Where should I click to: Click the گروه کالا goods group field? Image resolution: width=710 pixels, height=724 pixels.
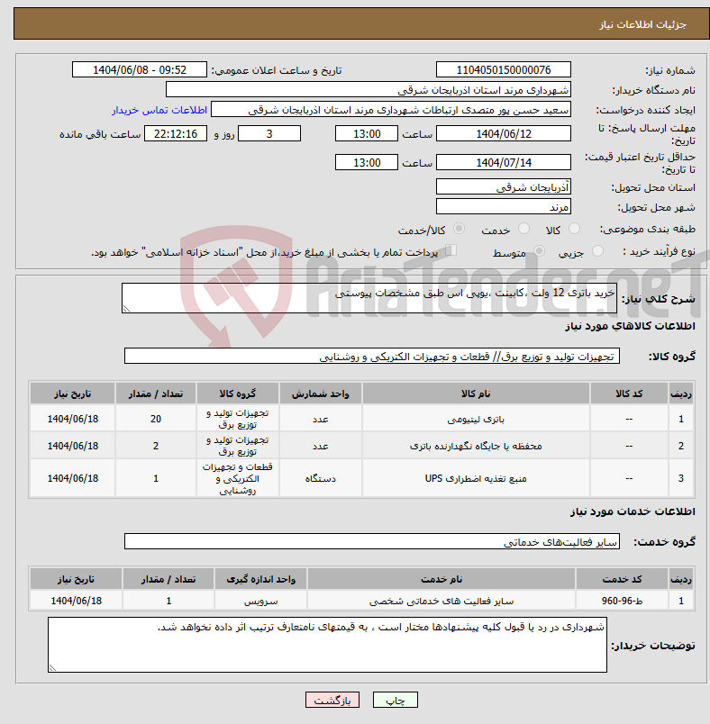tap(372, 356)
